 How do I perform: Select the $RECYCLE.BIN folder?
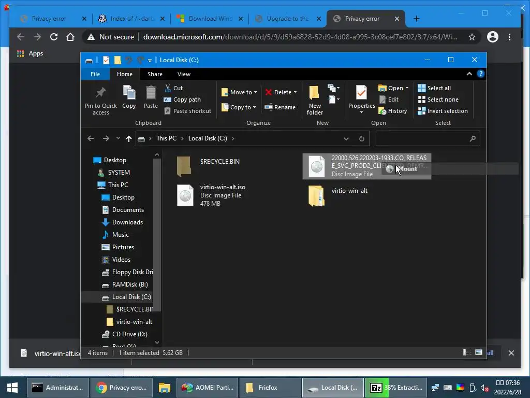209,166
